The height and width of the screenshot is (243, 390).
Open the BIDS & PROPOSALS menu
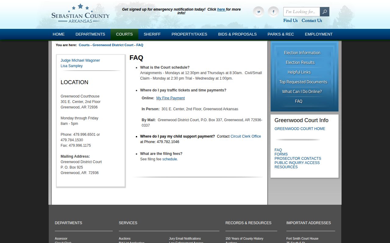coord(237,34)
